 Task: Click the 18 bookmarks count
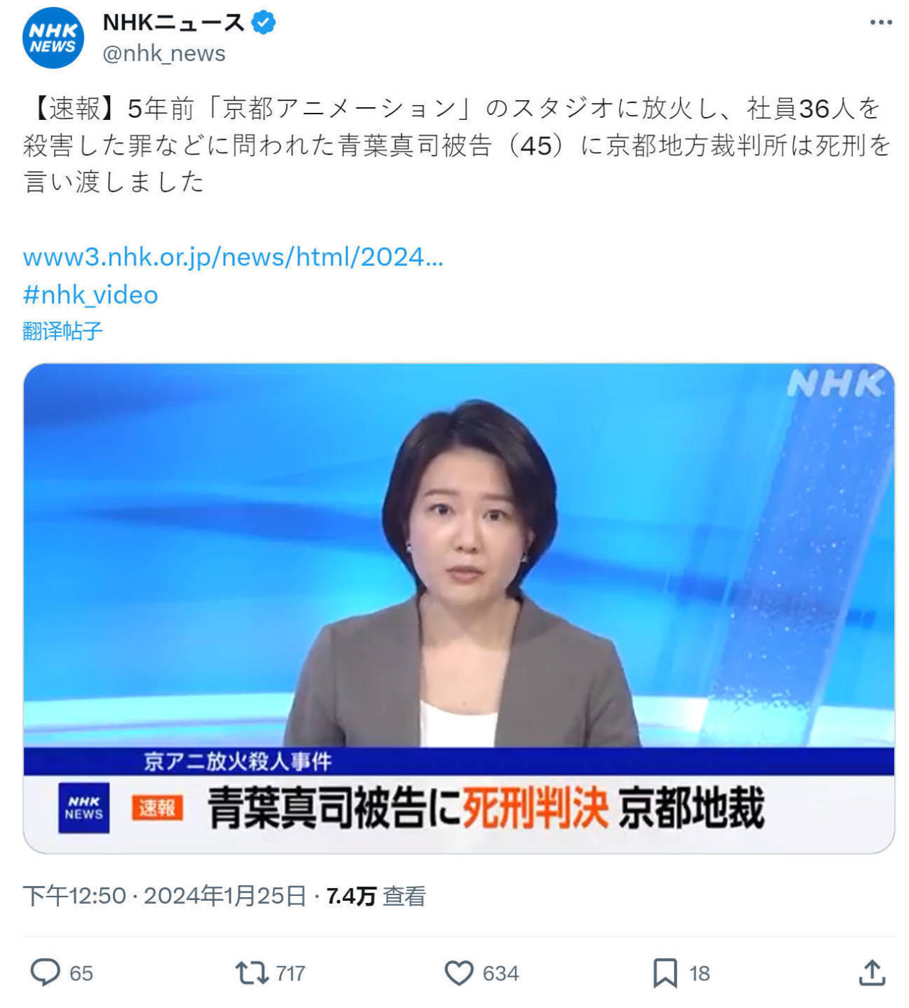coord(700,973)
